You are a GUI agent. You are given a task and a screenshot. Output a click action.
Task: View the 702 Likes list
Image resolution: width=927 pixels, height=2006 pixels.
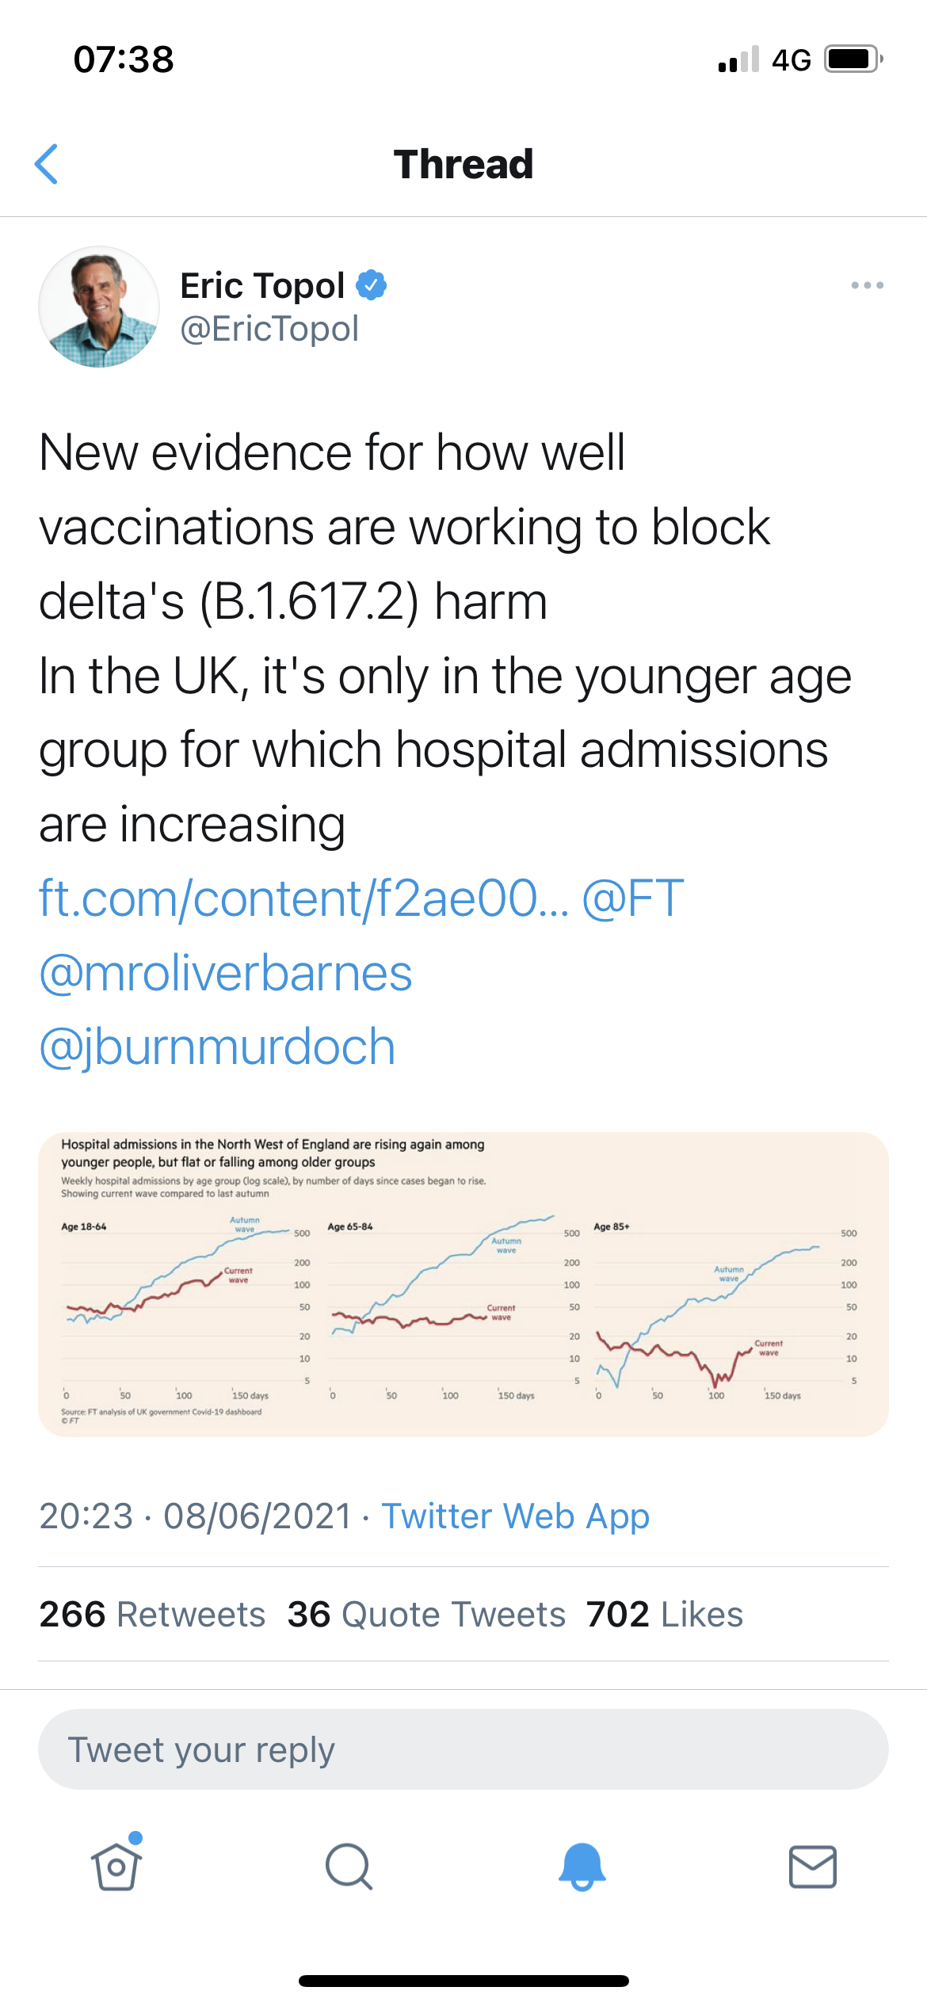point(665,1615)
